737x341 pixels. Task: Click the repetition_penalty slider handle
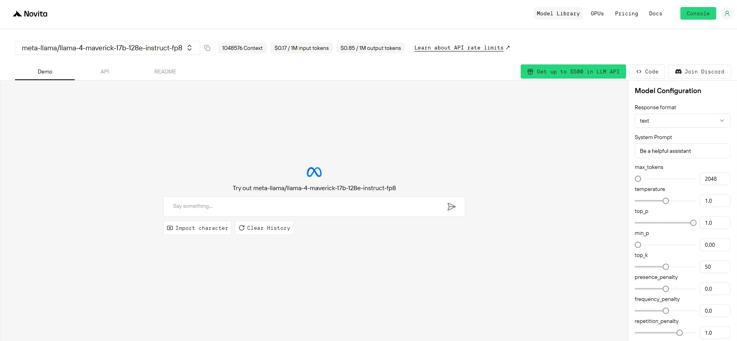pyautogui.click(x=680, y=333)
